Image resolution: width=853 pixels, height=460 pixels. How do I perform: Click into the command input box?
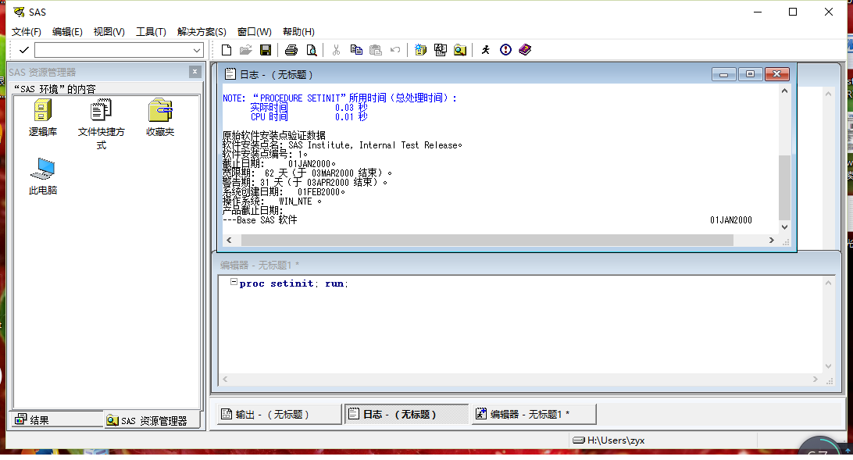[x=113, y=51]
